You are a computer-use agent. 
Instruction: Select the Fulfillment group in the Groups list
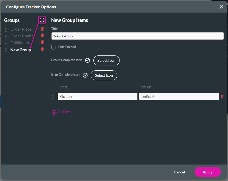click(19, 42)
